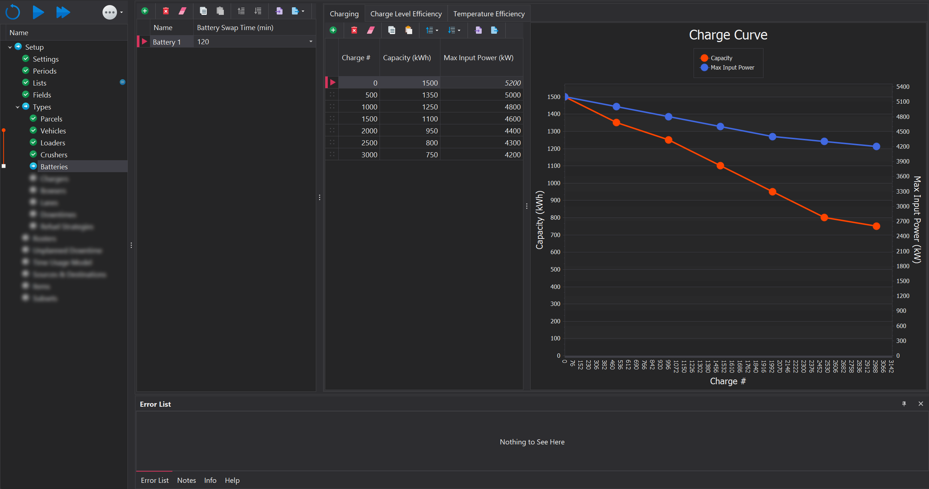
Task: Delete selected battery with red trash icon
Action: (166, 11)
